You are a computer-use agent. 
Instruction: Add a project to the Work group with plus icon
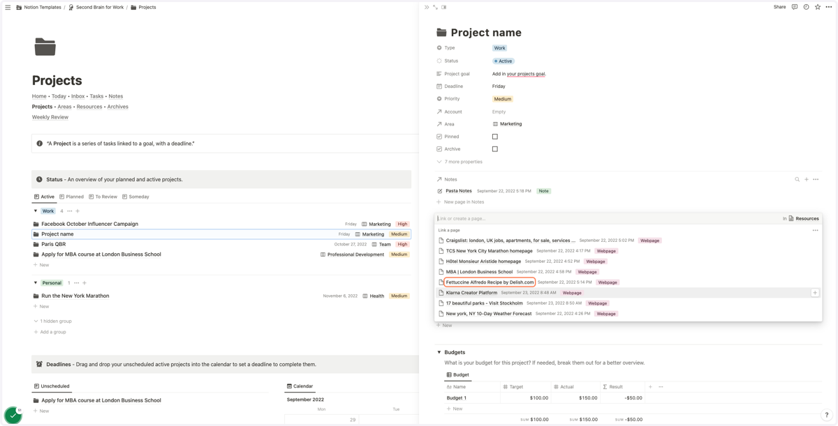click(78, 211)
